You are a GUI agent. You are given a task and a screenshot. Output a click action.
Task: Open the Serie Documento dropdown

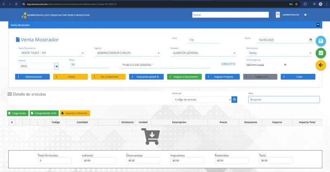51,53
